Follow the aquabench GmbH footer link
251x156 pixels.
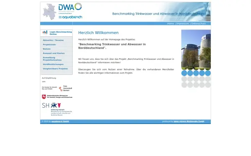click(x=60, y=121)
